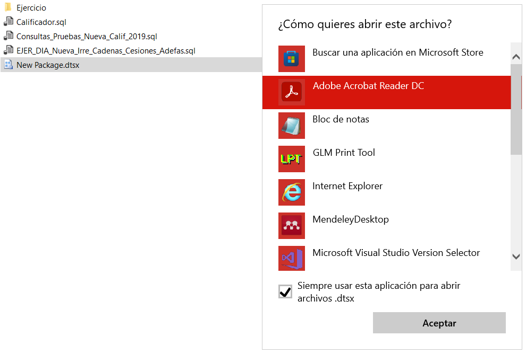Screen dimensions: 526x354
Task: Click the MendeleyDesktop icon
Action: pyautogui.click(x=292, y=226)
